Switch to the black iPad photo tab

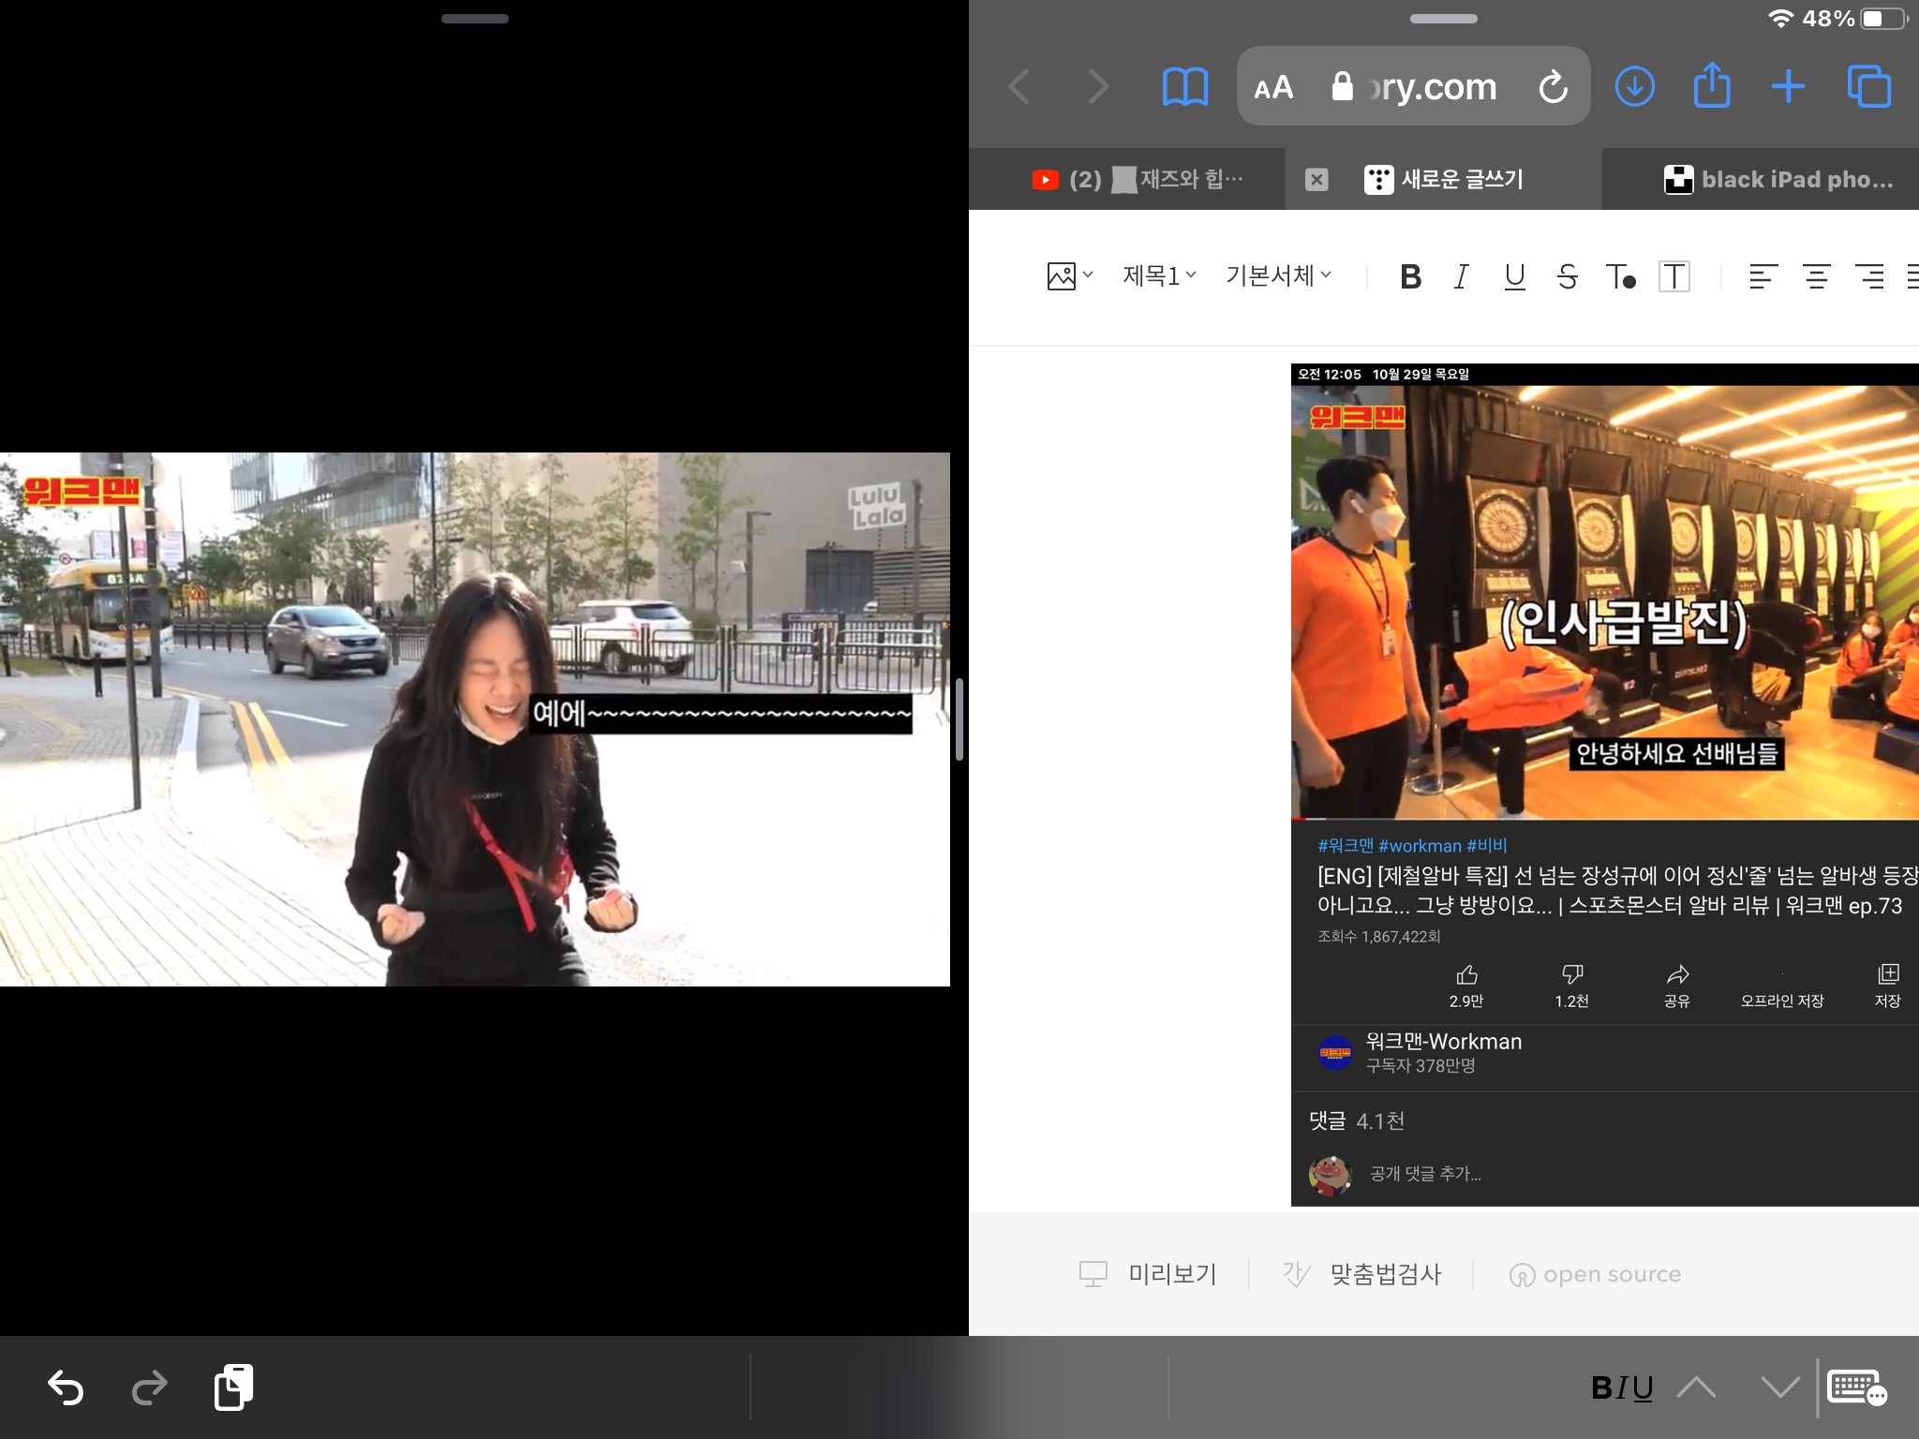point(1777,179)
